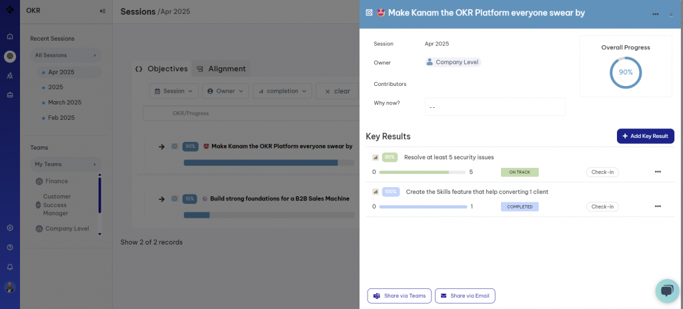Click the Company Level owner chip
Image resolution: width=683 pixels, height=309 pixels.
coord(453,62)
